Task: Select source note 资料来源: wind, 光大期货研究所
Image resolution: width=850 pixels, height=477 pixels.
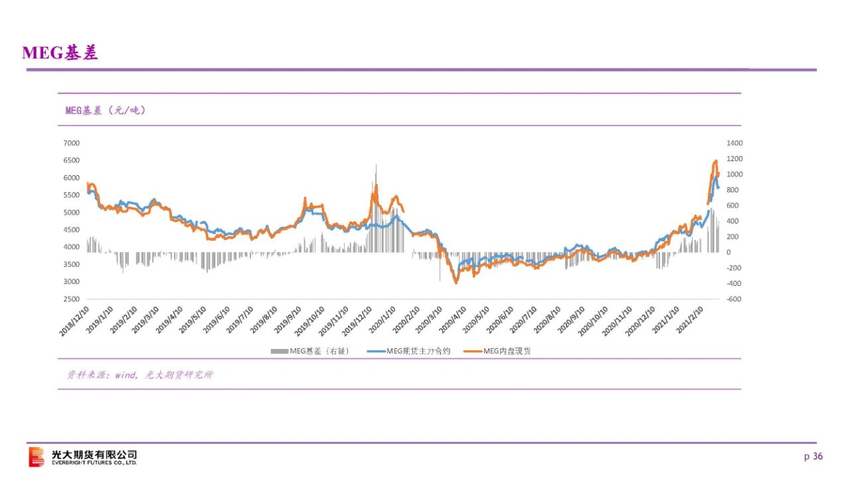Action: pos(140,375)
